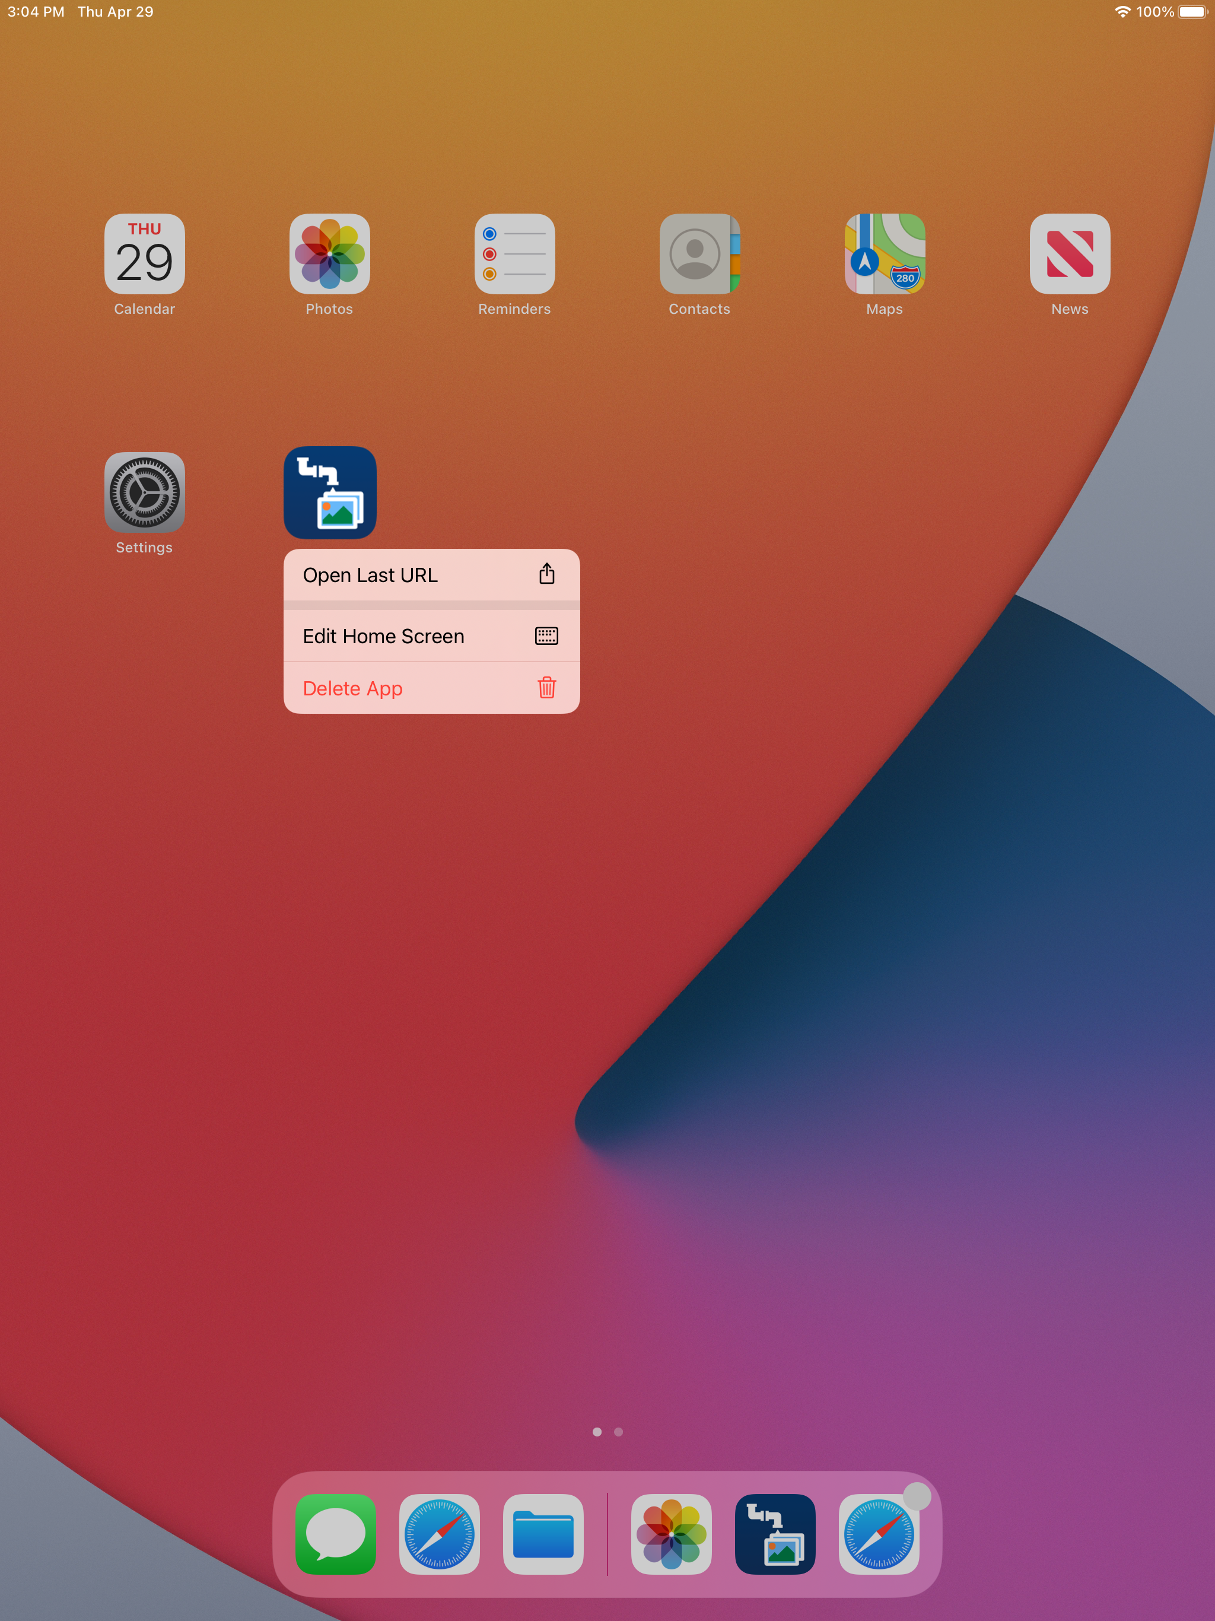The image size is (1215, 1621).
Task: Open rightmost Safari in dock suggestions
Action: (x=879, y=1534)
